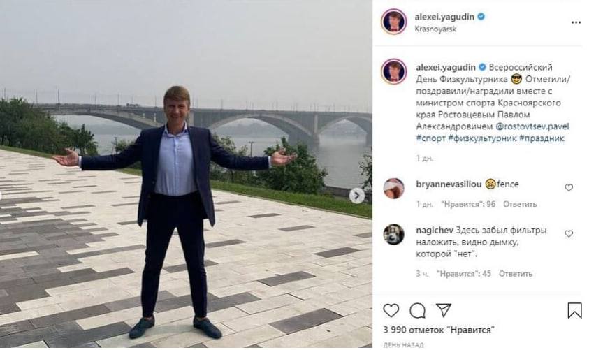596x350 pixels.
Task: Like nagichev's comment heart
Action: pos(569,233)
